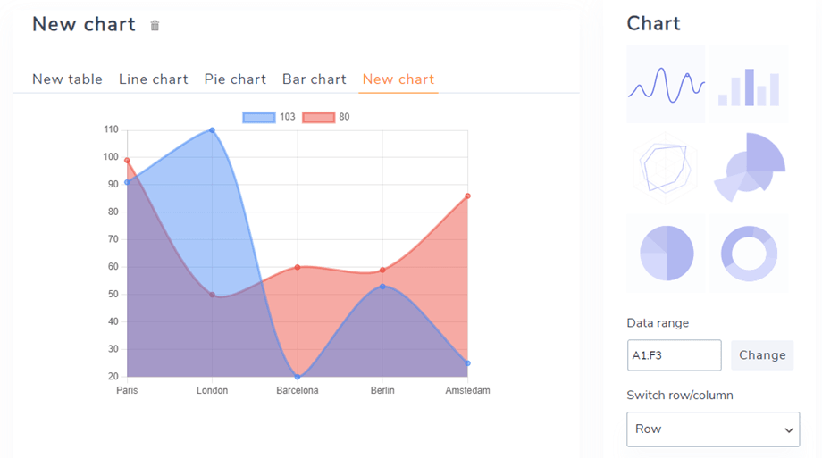Click the New chart title text
This screenshot has height=458, width=822.
click(x=84, y=25)
